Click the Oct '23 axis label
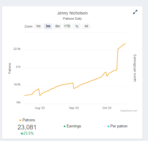Screen dimensions: 148x141 (107, 108)
